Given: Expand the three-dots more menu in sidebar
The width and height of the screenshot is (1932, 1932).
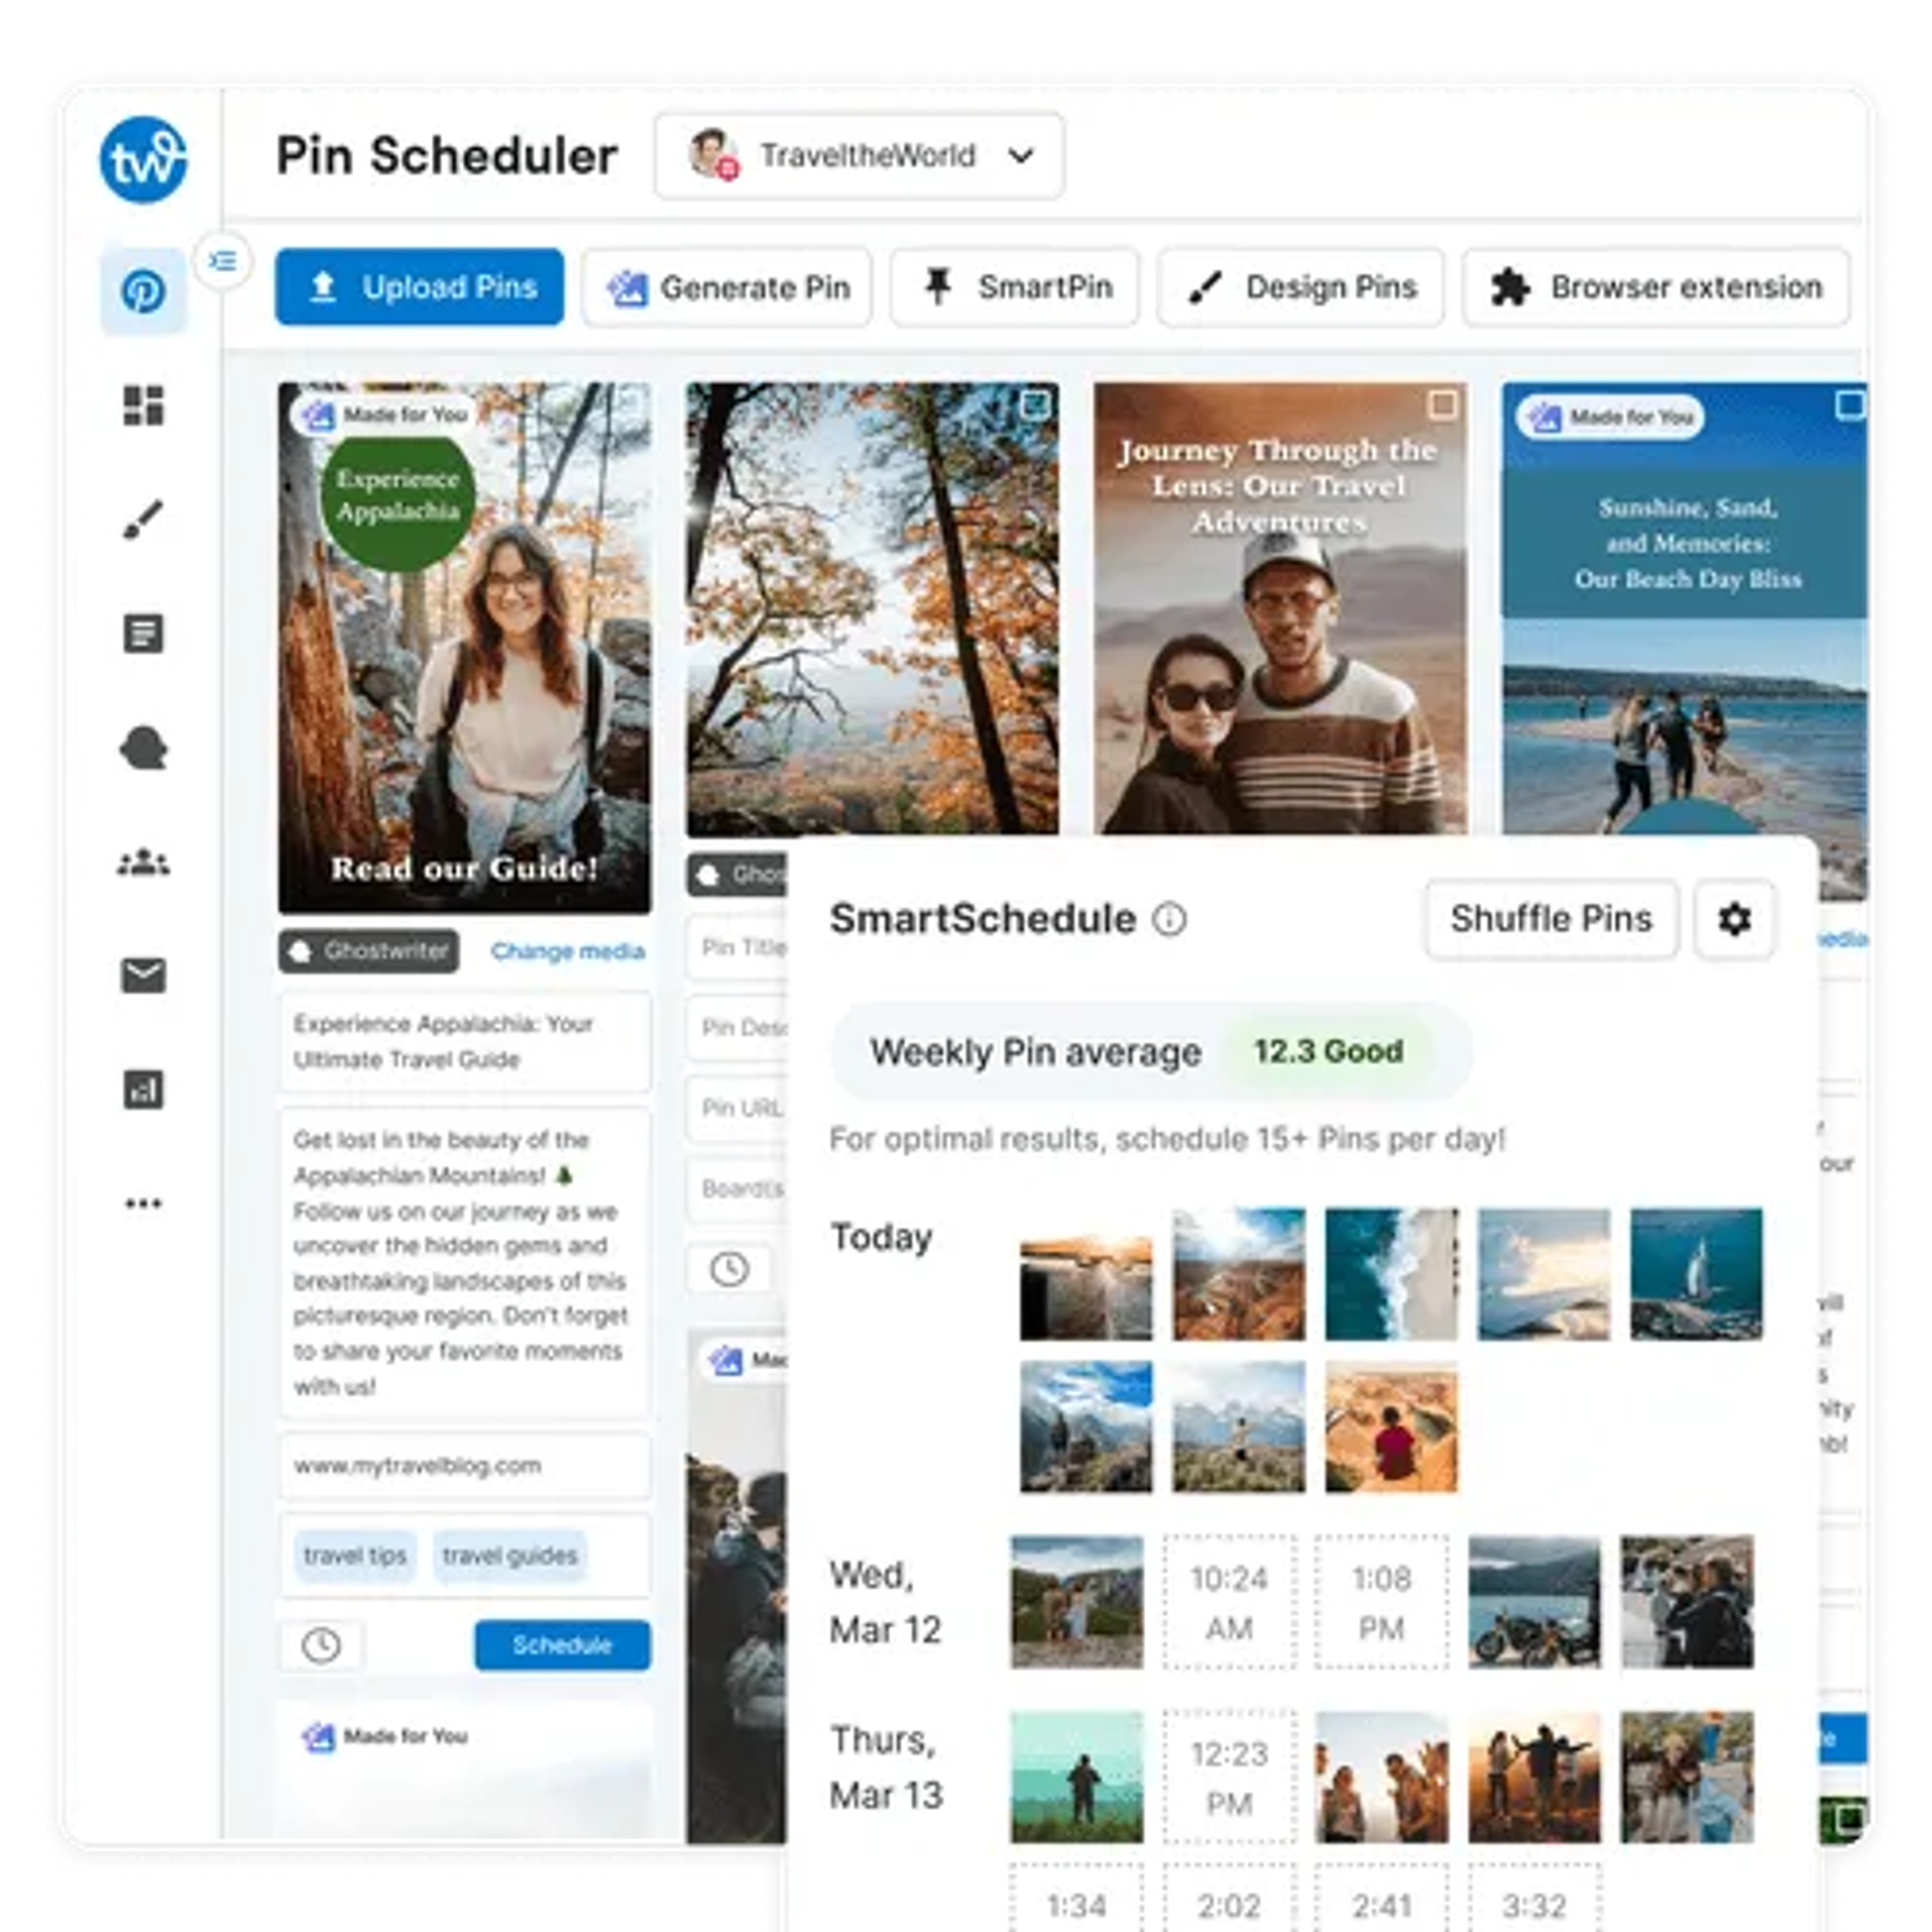Looking at the screenshot, I should [143, 1204].
